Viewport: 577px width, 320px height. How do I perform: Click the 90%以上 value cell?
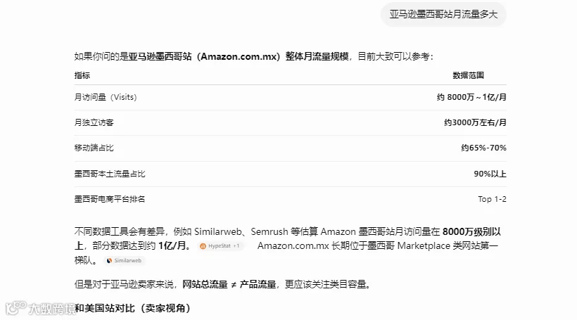490,174
